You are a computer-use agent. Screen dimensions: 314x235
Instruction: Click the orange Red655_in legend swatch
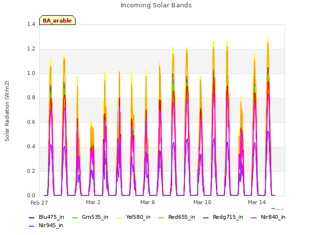click(x=161, y=217)
